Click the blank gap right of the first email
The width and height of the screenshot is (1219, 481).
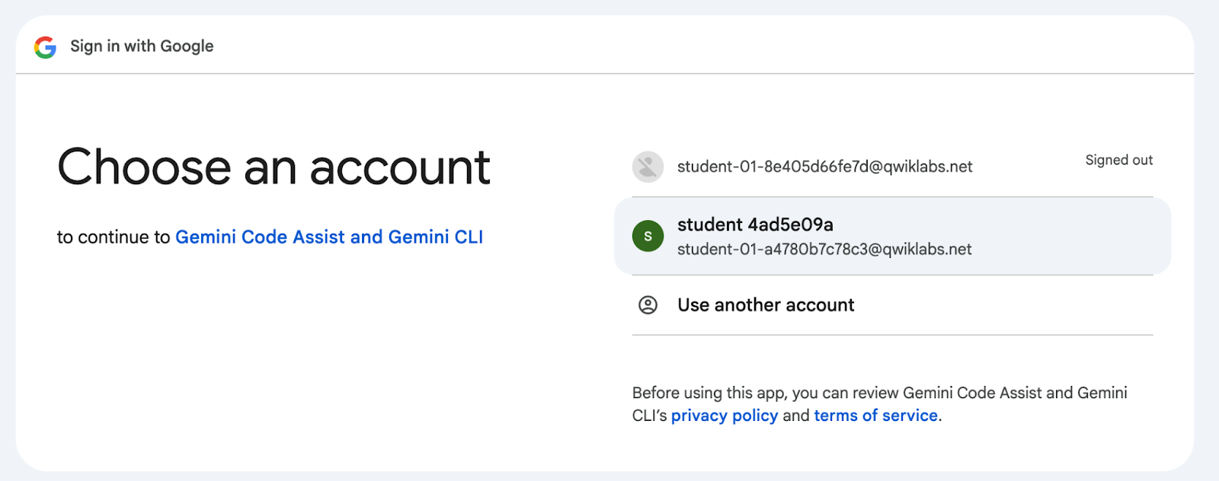tap(1029, 167)
